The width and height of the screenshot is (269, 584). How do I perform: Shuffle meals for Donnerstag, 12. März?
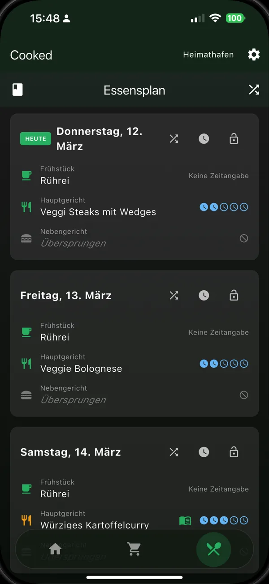tap(174, 139)
